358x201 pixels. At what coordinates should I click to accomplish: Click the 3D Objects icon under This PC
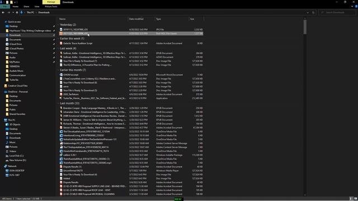click(7, 125)
